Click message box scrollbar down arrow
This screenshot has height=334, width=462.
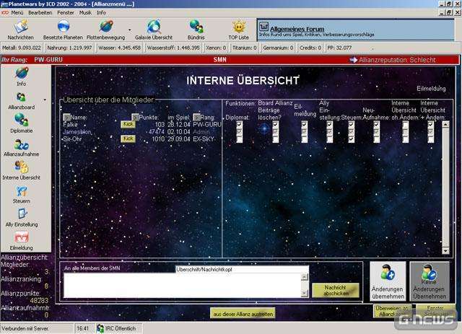[305, 293]
